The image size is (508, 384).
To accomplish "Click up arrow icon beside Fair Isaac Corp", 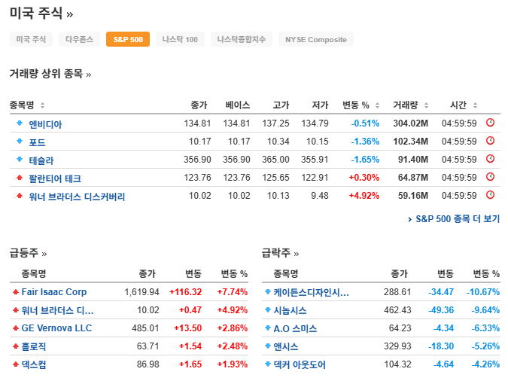I will pyautogui.click(x=16, y=292).
